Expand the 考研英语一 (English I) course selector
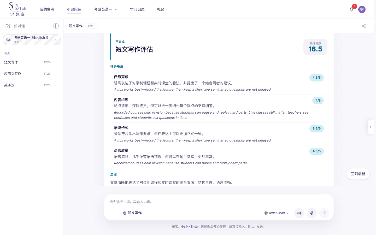This screenshot has width=376, height=235. (x=32, y=40)
